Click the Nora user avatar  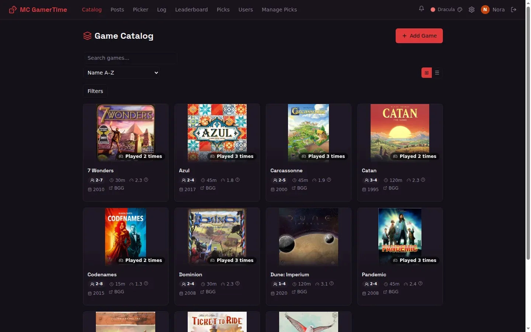[485, 10]
